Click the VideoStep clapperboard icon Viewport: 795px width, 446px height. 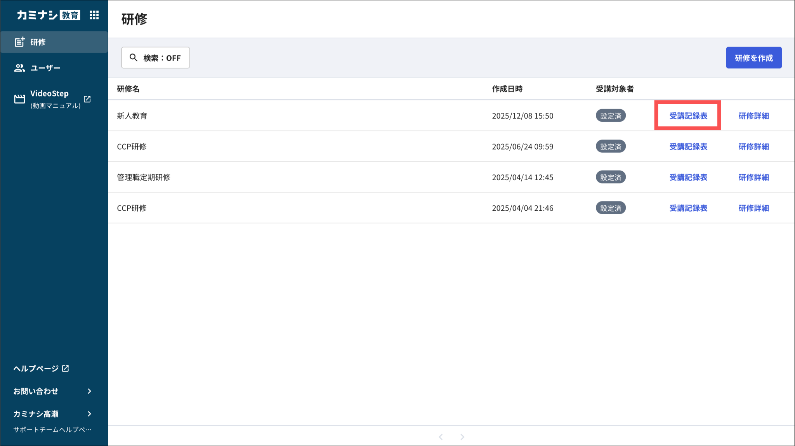pos(19,99)
